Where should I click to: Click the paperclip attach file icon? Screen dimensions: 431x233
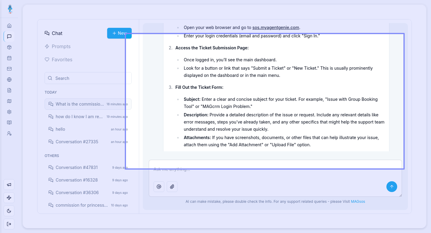(172, 187)
